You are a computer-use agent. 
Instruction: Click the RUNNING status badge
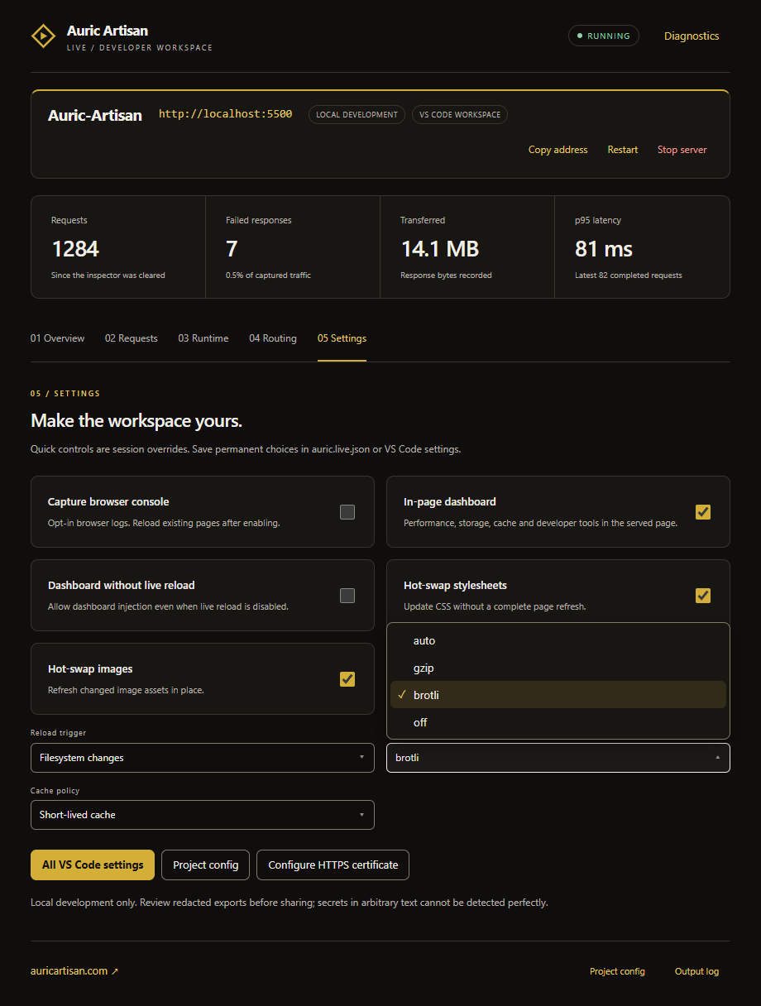coord(604,36)
